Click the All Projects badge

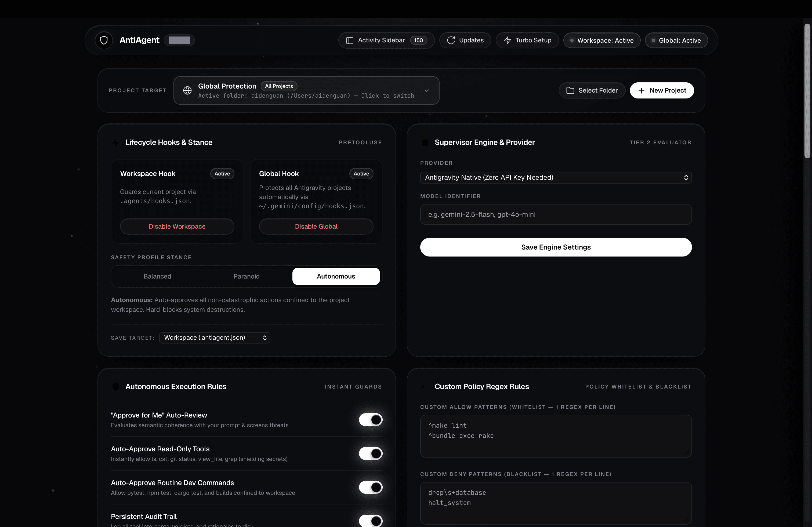279,86
